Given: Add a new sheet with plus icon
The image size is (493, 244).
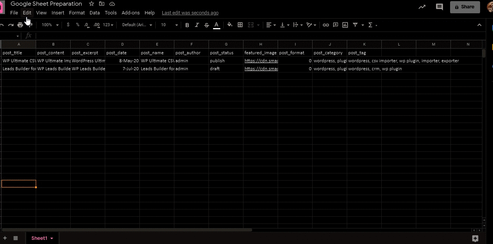Looking at the screenshot, I should tap(5, 238).
